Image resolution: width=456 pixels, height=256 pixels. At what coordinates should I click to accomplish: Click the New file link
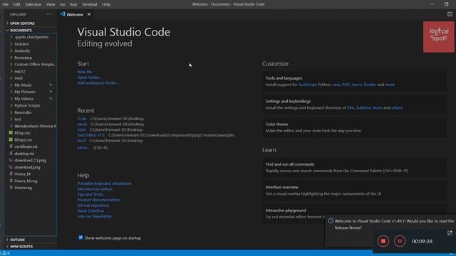[x=85, y=72]
